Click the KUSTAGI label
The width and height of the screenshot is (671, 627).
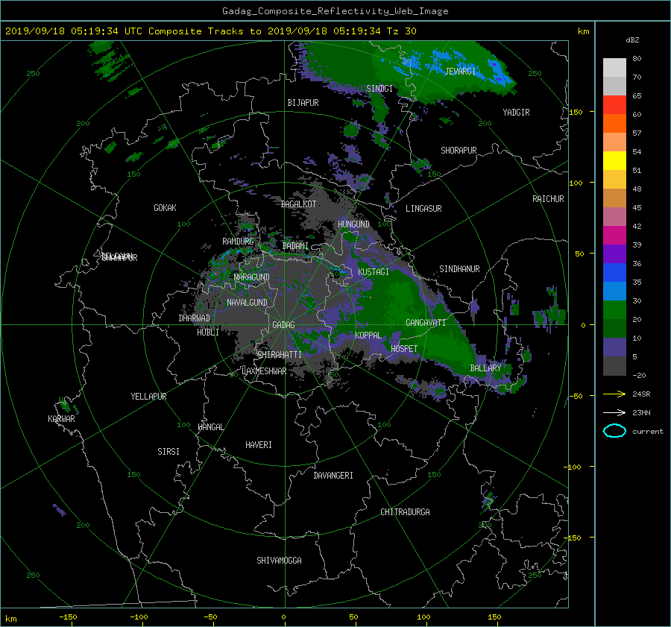(374, 272)
